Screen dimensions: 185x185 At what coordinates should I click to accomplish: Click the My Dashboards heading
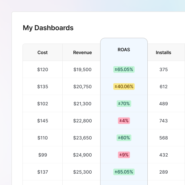click(x=48, y=28)
